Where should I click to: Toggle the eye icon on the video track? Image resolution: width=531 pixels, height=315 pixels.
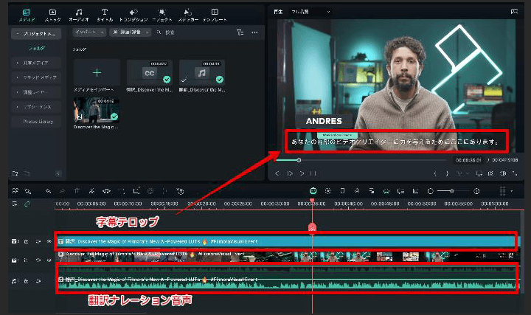coord(49,260)
